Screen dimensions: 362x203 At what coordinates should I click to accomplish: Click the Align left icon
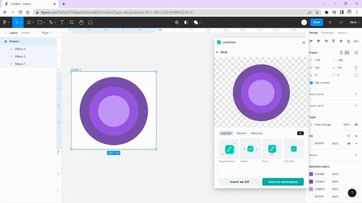click(x=311, y=41)
